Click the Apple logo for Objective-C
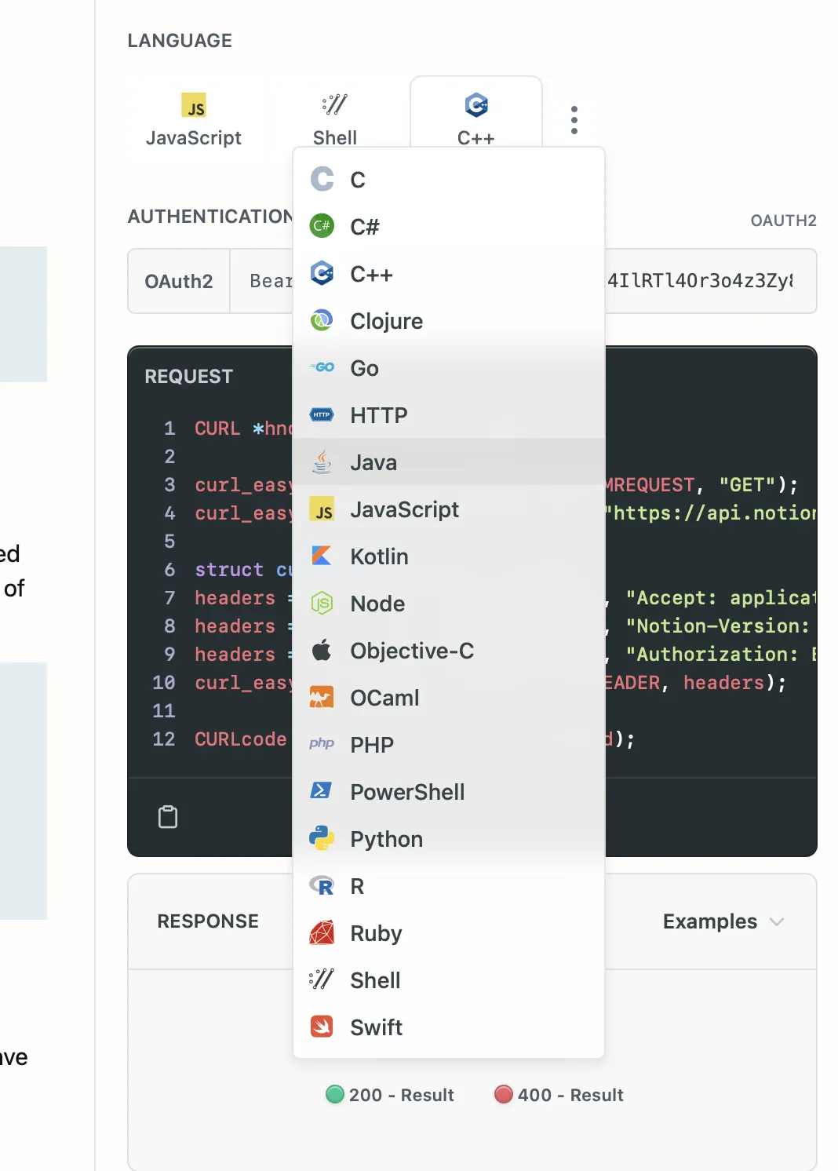 [x=322, y=650]
